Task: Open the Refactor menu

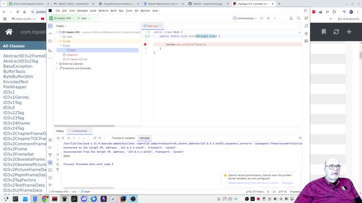Action: pos(103,10)
